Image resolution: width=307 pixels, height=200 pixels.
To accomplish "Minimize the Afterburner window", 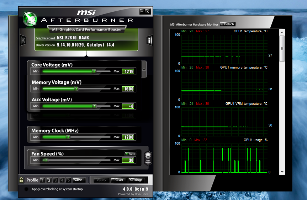I will tap(142, 11).
